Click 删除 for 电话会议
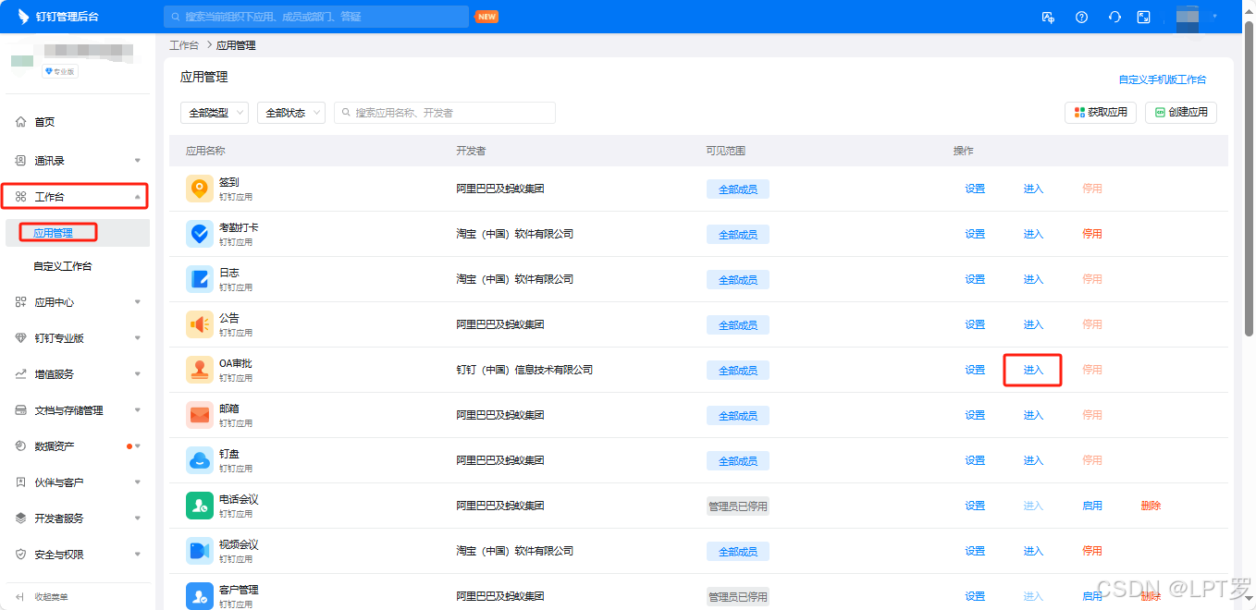 [1151, 506]
